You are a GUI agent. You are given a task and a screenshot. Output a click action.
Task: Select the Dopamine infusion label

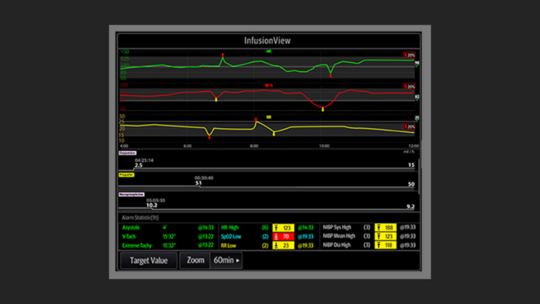pyautogui.click(x=127, y=153)
